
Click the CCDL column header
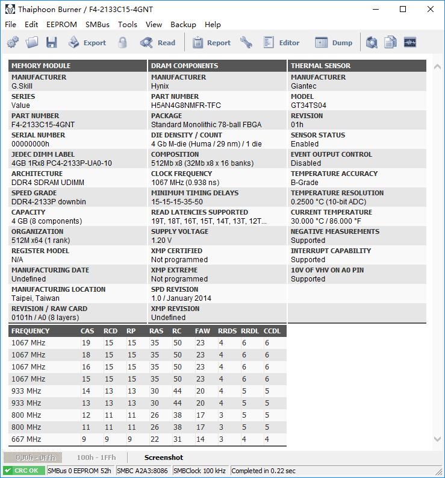point(272,331)
